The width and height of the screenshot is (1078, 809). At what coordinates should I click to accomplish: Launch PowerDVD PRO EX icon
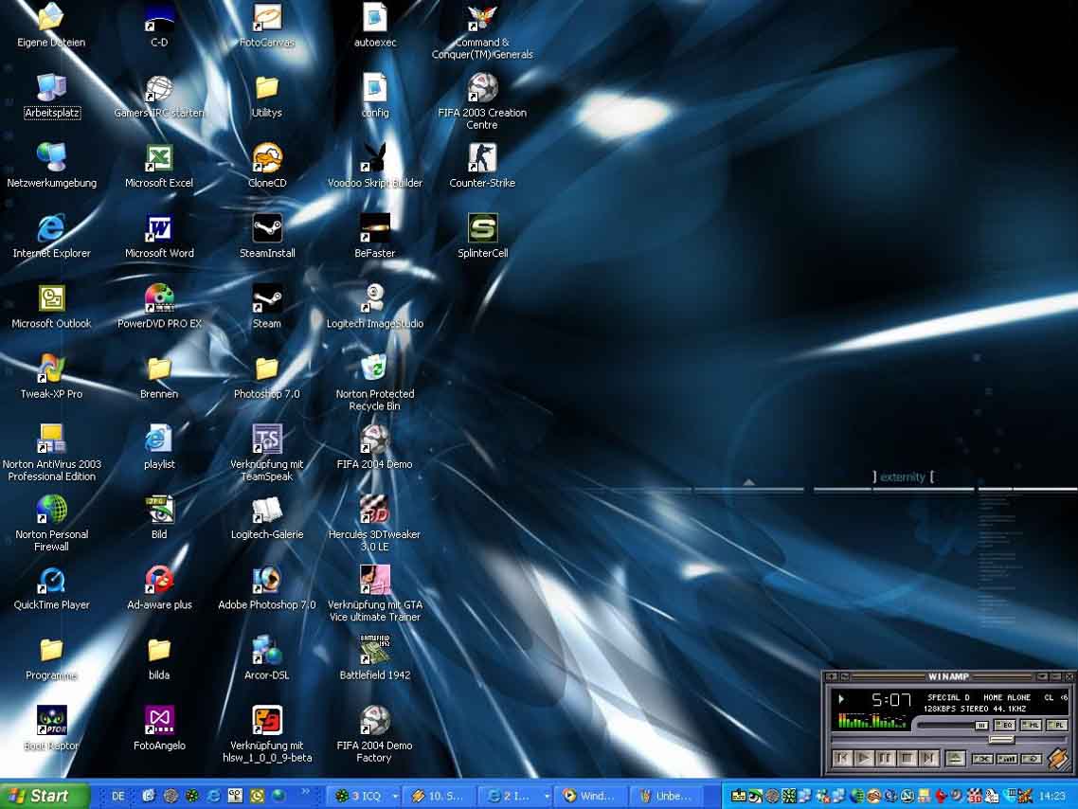pos(159,307)
